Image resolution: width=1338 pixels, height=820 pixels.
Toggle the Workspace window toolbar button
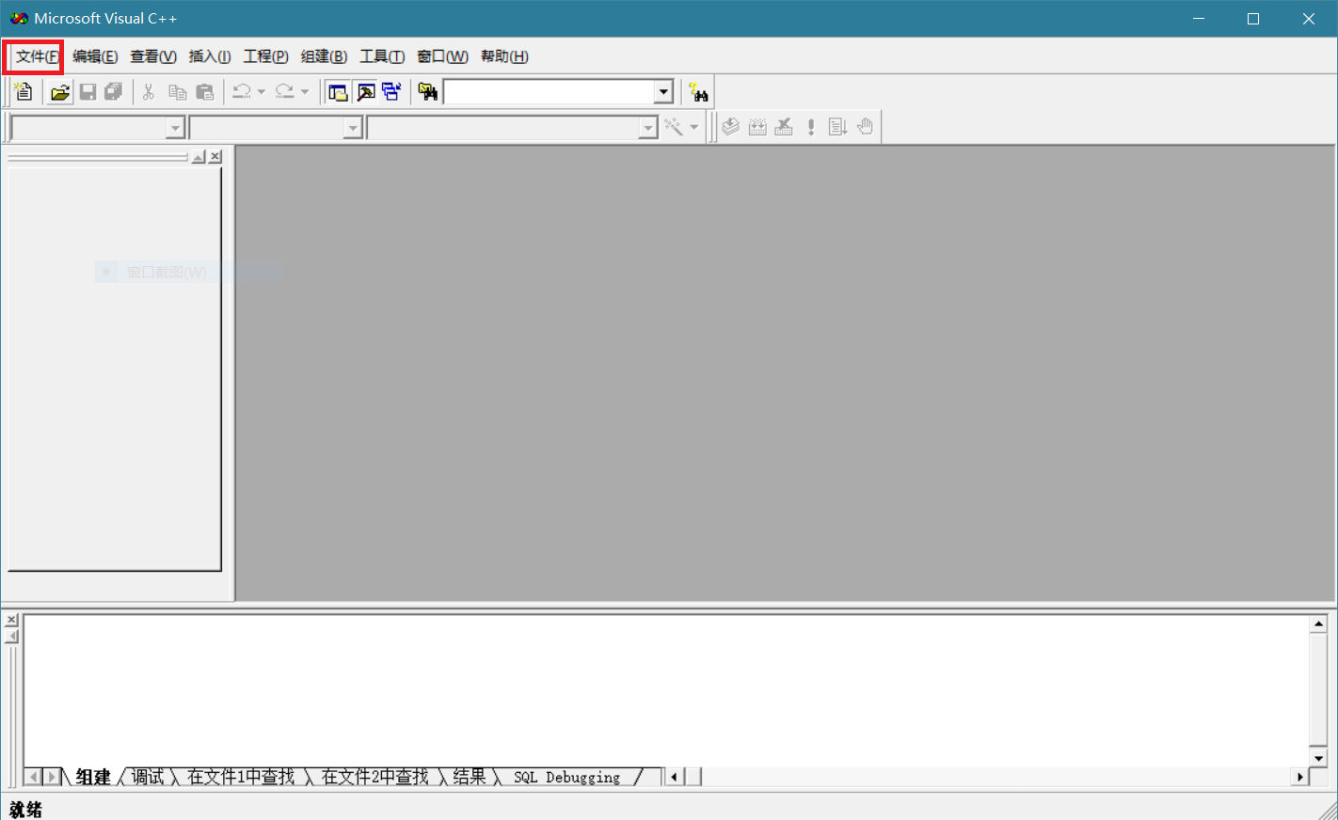[338, 91]
